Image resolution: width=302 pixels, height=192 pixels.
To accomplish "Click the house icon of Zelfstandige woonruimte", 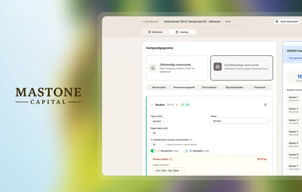I will point(153,68).
